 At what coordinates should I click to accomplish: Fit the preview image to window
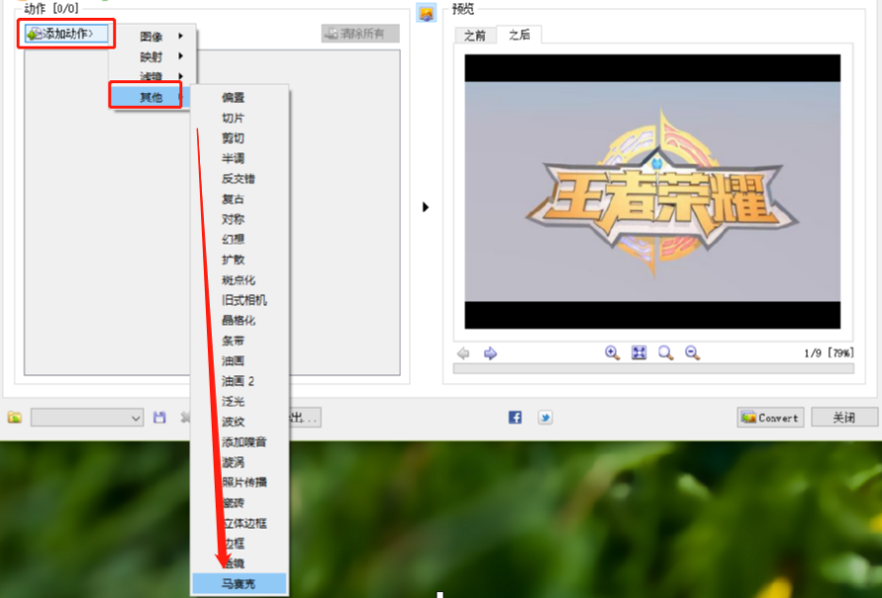(639, 352)
